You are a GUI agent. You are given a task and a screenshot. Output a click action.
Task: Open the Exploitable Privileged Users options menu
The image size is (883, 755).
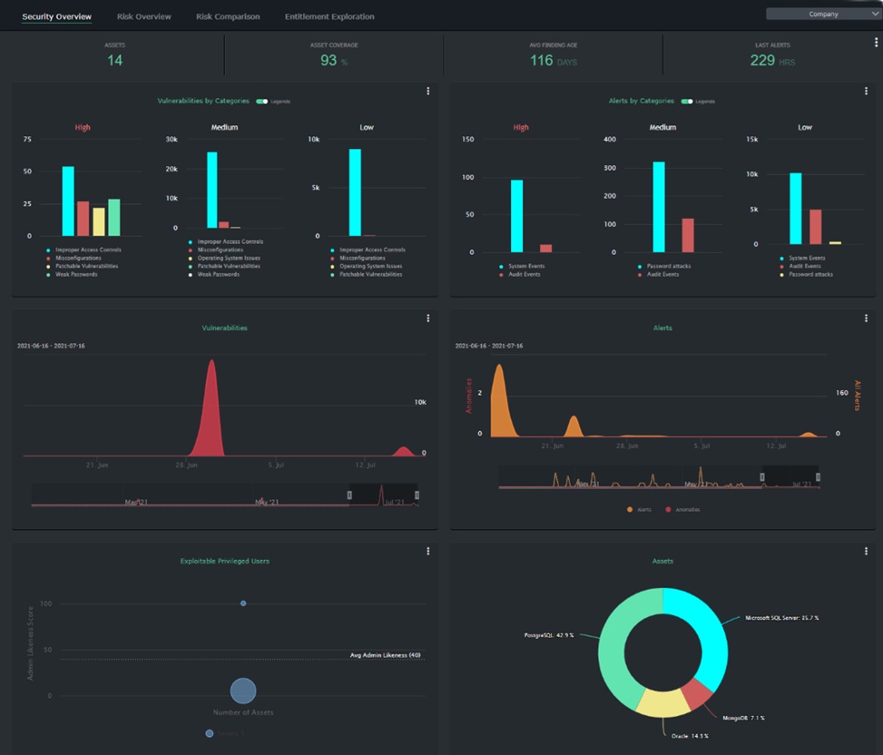point(428,551)
